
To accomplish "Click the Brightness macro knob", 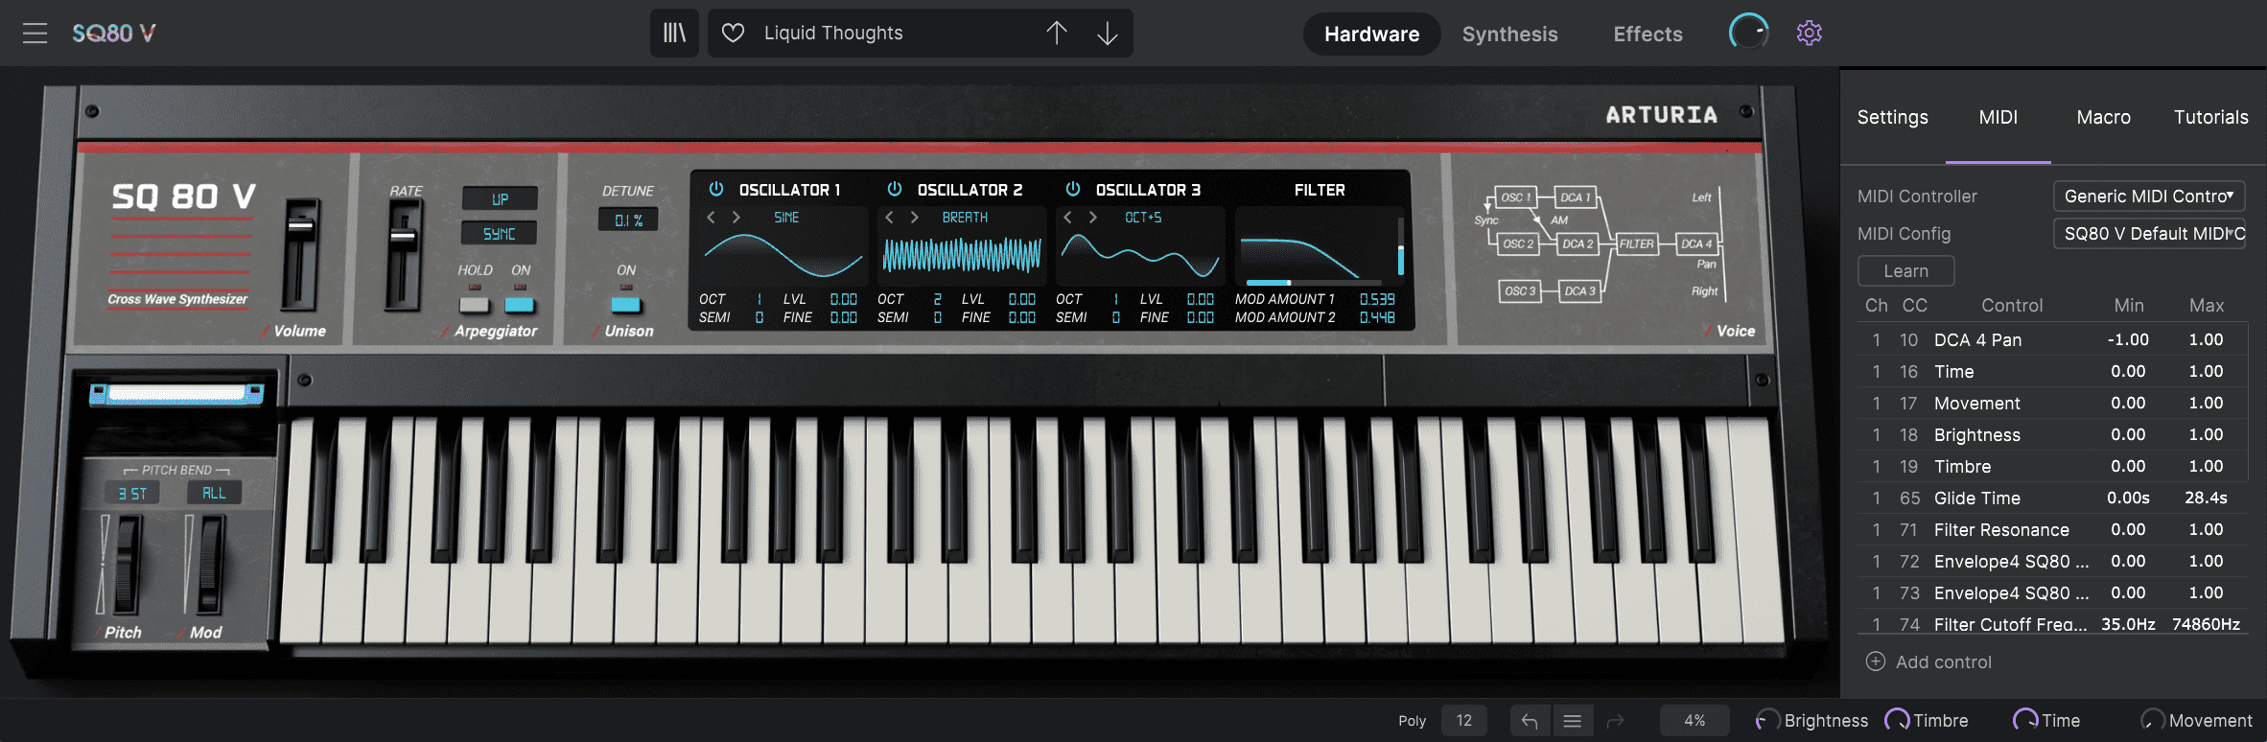I will pyautogui.click(x=1766, y=720).
